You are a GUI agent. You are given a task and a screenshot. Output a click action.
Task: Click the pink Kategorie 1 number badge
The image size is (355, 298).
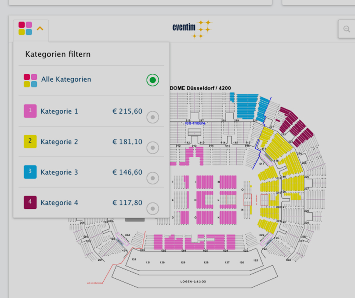30,111
